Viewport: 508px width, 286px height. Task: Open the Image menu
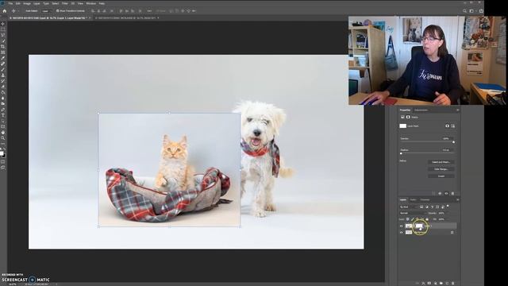click(x=27, y=3)
